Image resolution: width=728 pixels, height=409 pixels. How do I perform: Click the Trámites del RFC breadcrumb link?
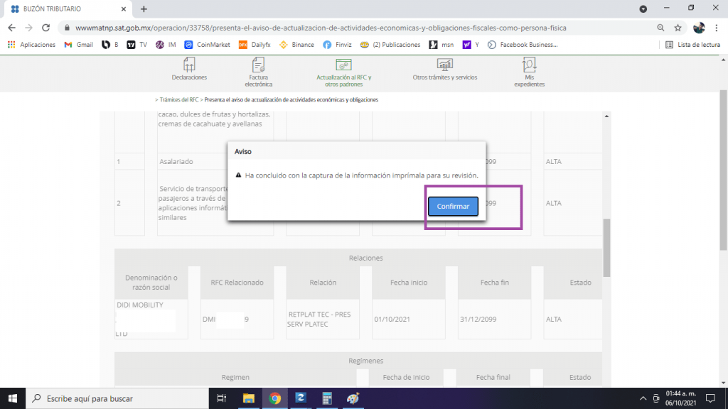tap(178, 99)
